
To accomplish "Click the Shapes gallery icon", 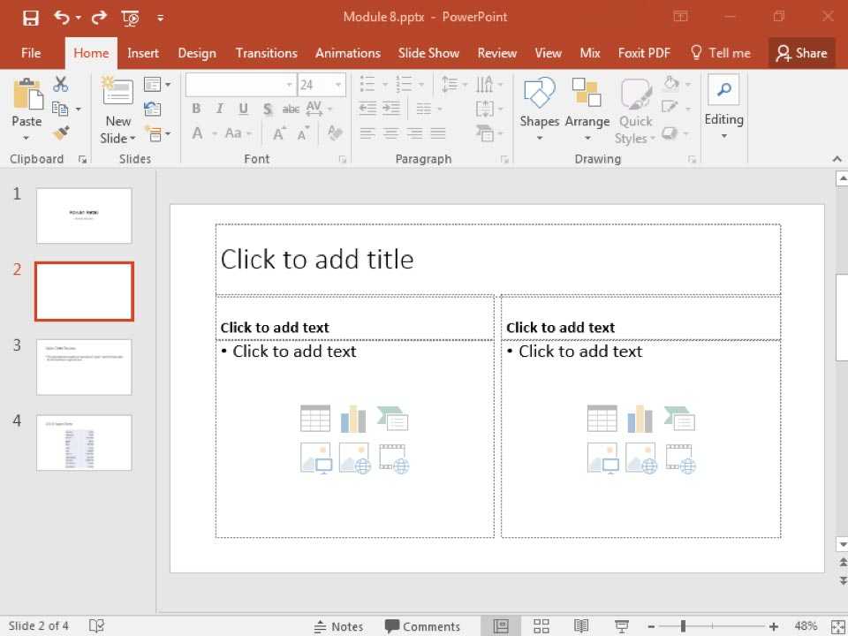I will (x=539, y=93).
